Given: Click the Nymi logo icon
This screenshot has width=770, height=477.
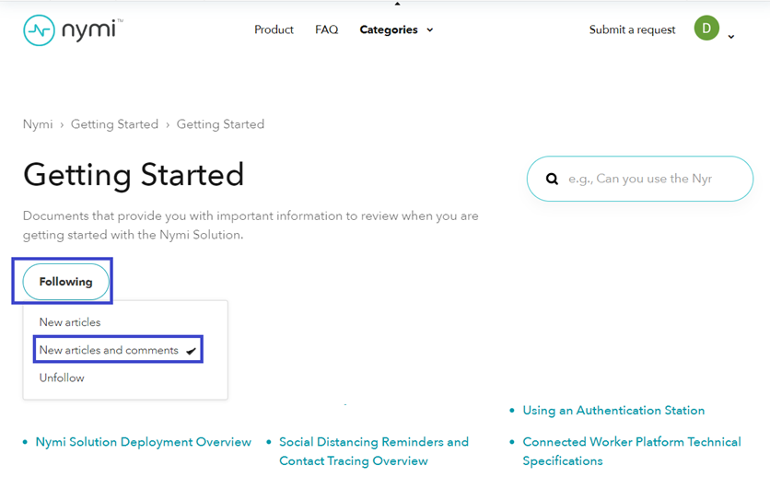Looking at the screenshot, I should click(40, 30).
